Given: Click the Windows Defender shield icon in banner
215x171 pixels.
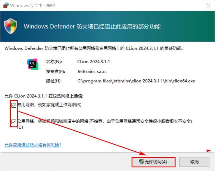Looking at the screenshot, I should point(11,26).
